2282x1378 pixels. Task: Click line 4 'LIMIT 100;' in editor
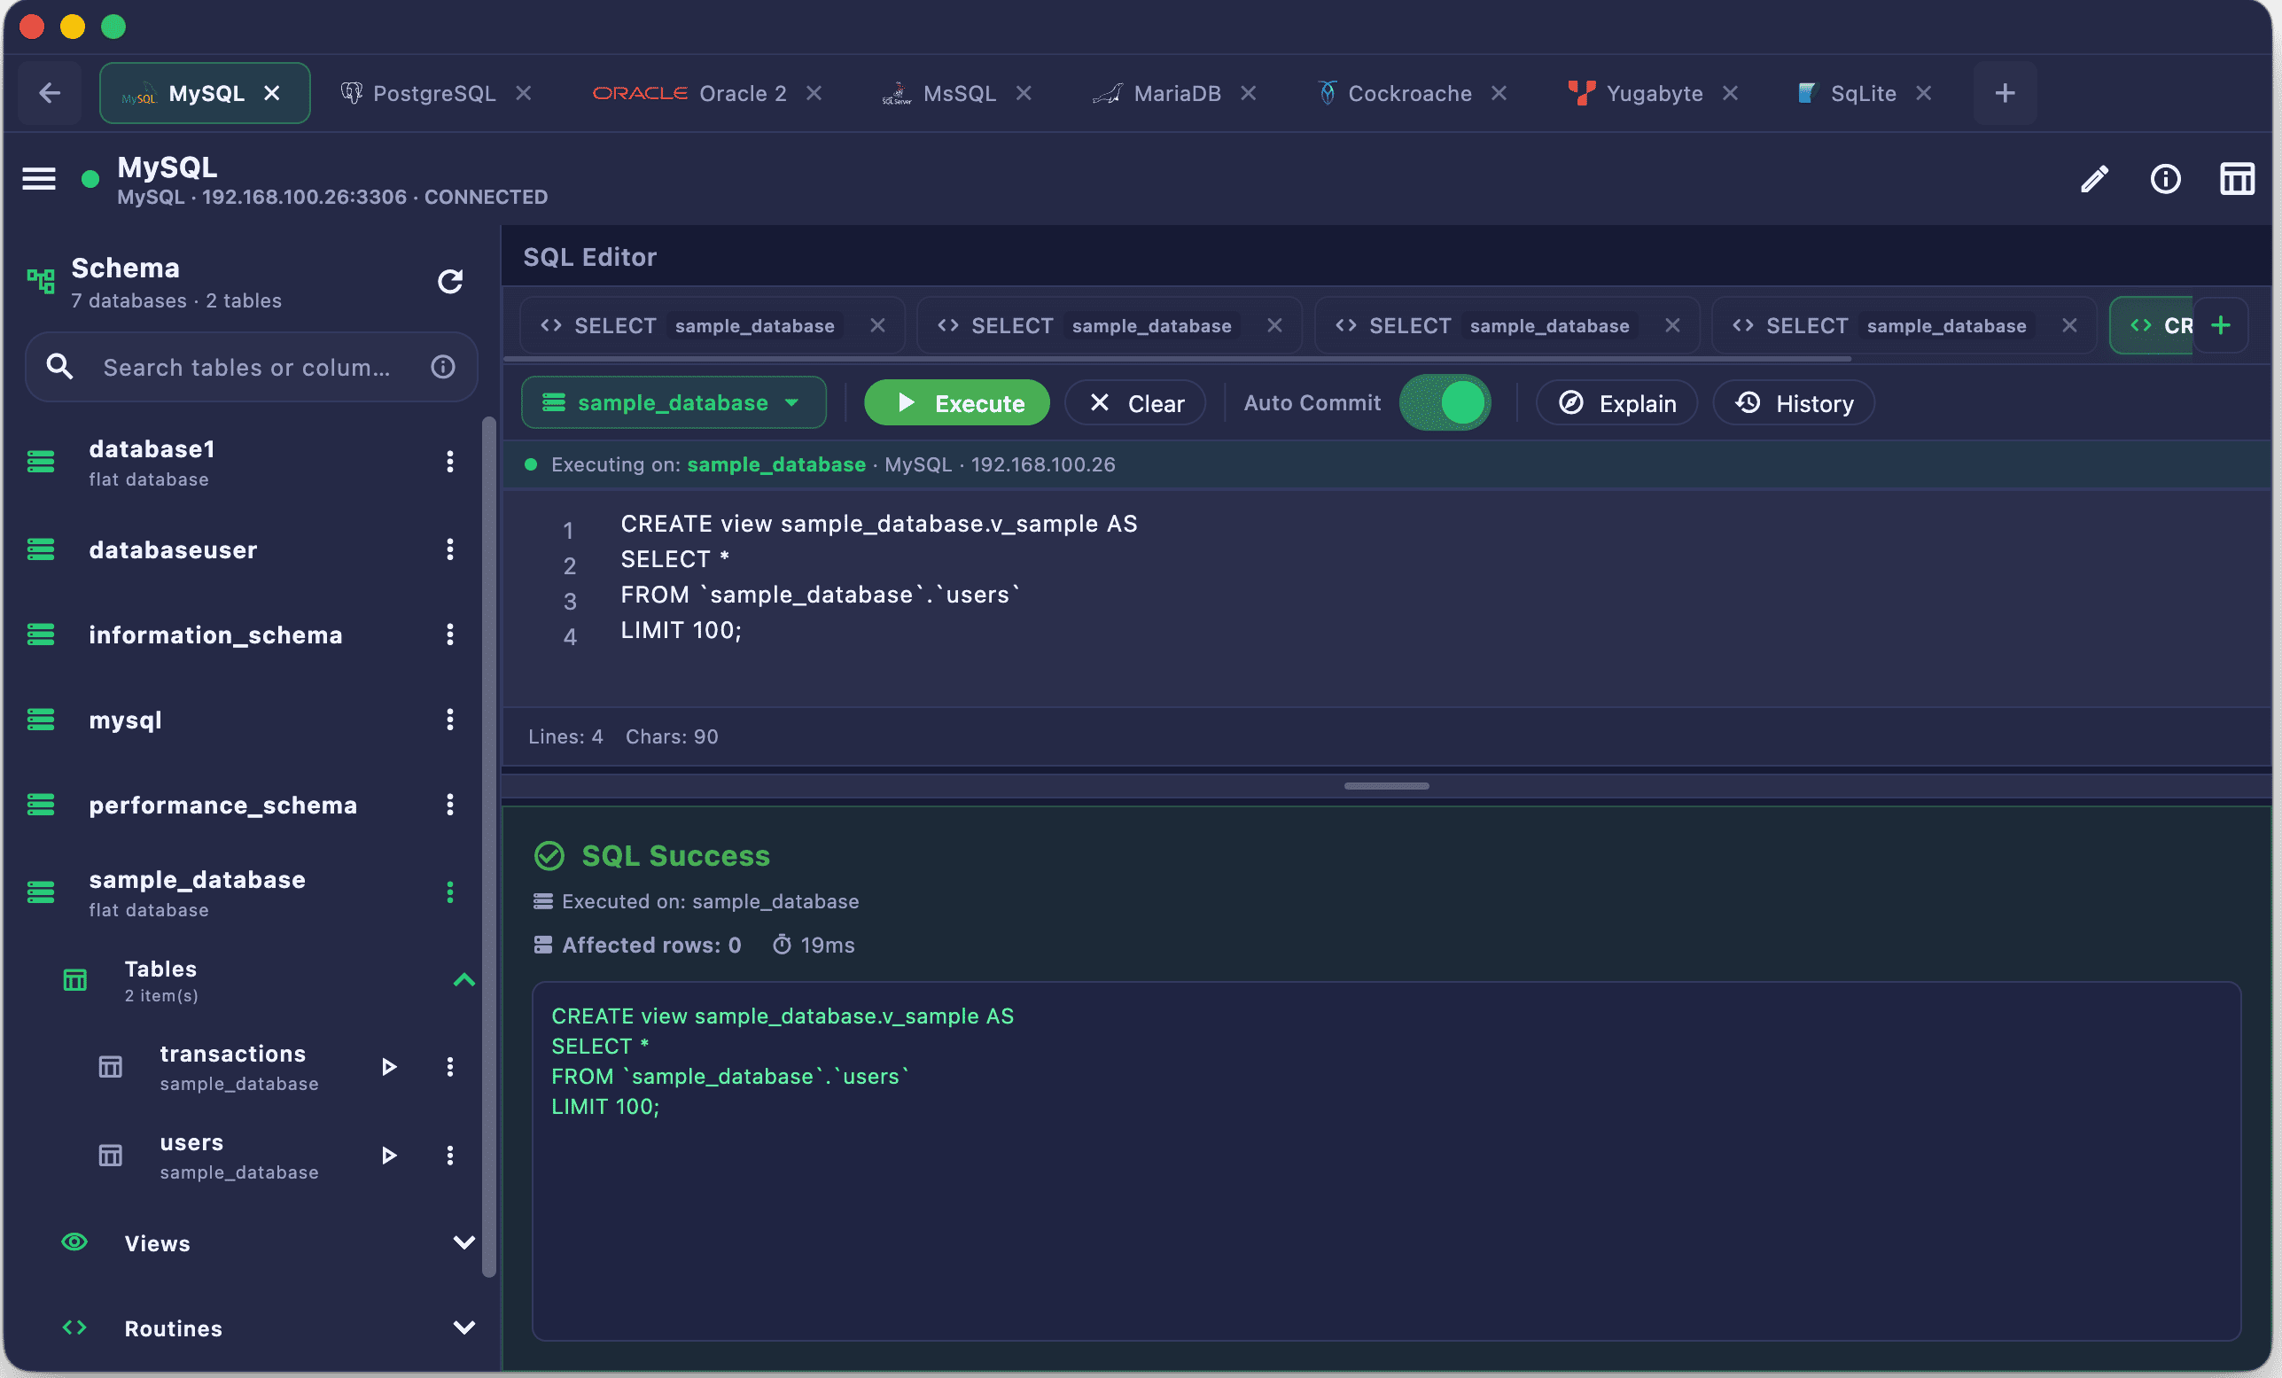[681, 631]
